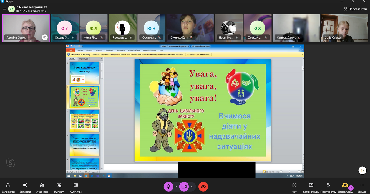This screenshot has width=370, height=194.
Task: Expand microphone options chevron
Action: pyautogui.click(x=176, y=187)
